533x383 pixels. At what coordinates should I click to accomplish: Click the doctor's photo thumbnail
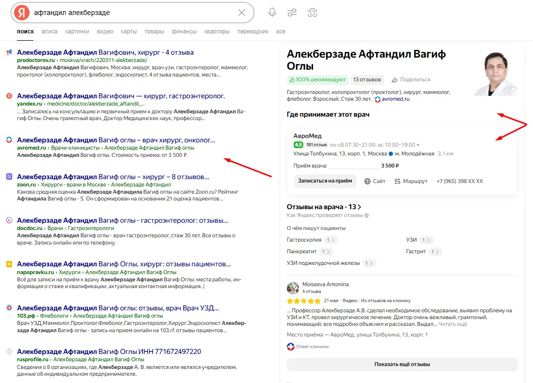496,74
